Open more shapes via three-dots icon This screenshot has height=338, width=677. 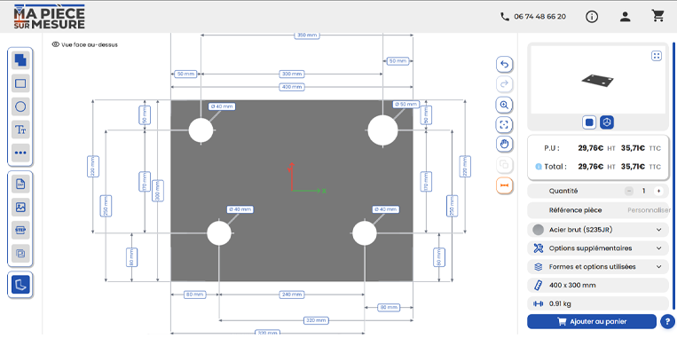[20, 153]
